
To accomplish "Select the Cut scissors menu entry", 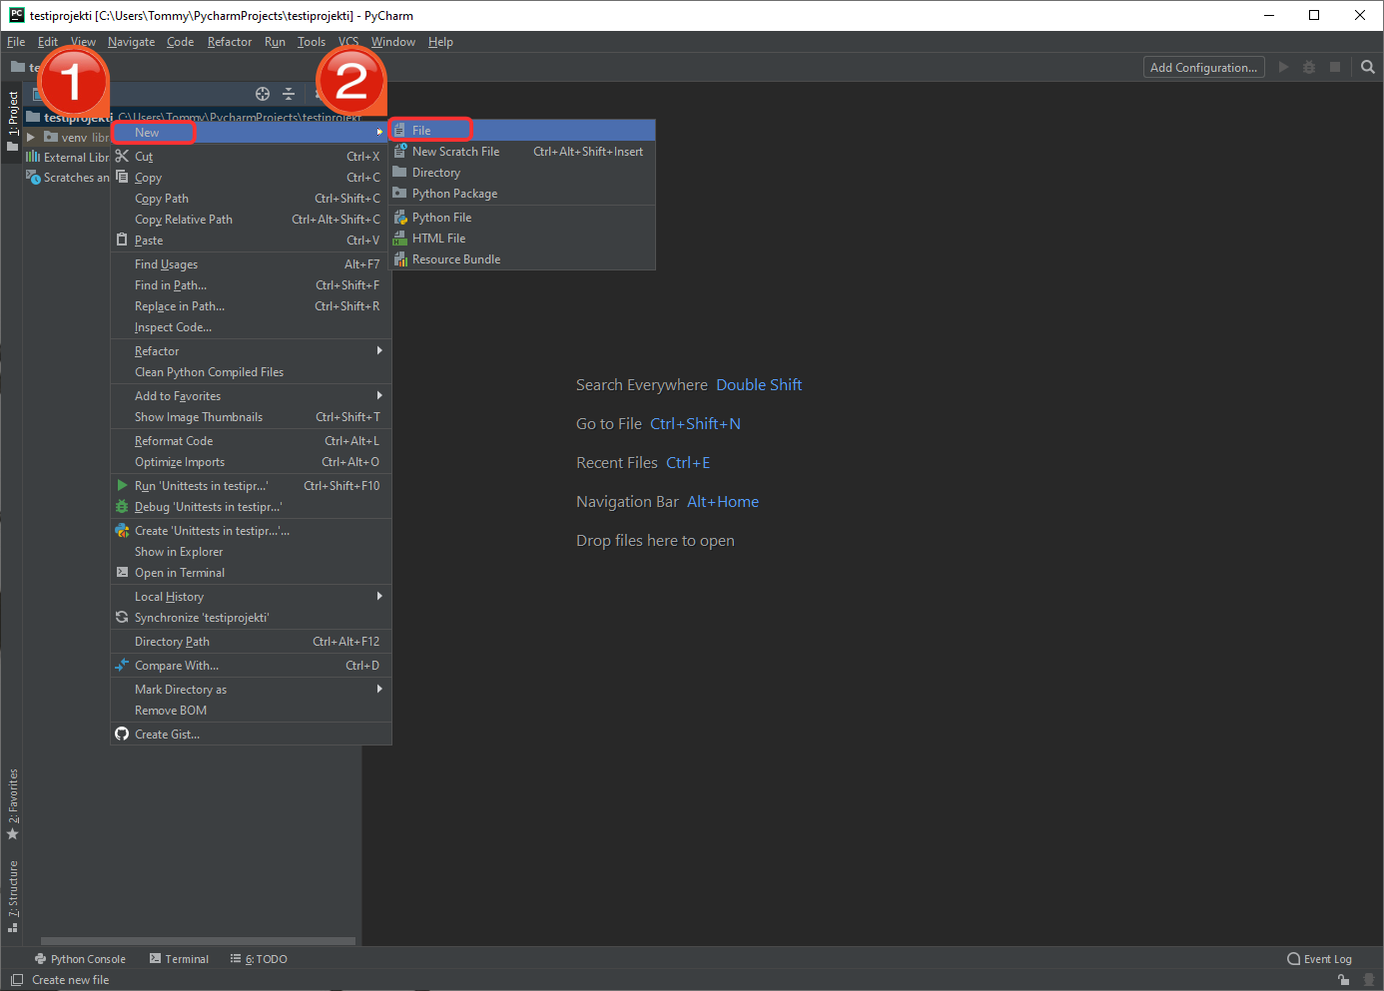I will (x=144, y=157).
